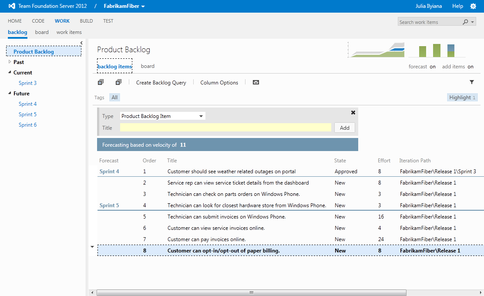The height and width of the screenshot is (296, 484).
Task: Click the collapse all backlog items icon
Action: (x=118, y=82)
